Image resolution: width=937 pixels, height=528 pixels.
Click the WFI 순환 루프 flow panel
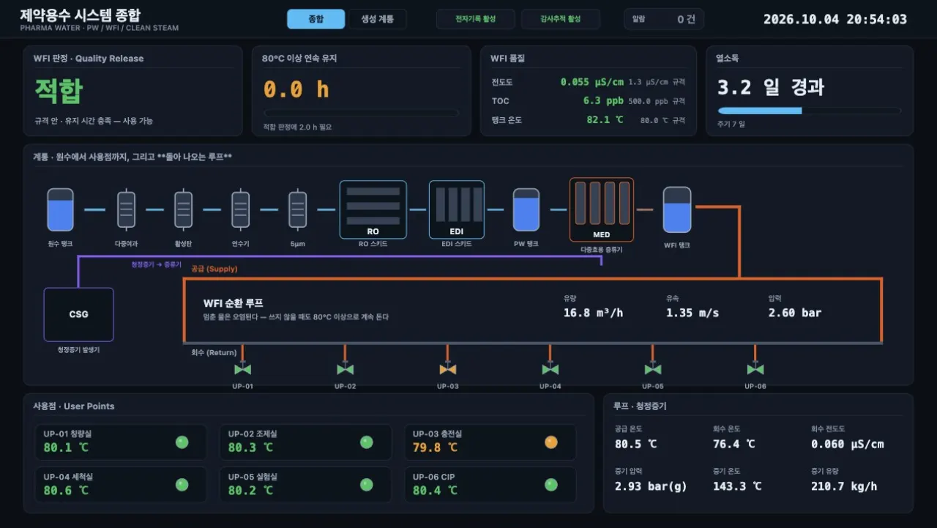pyautogui.click(x=532, y=311)
